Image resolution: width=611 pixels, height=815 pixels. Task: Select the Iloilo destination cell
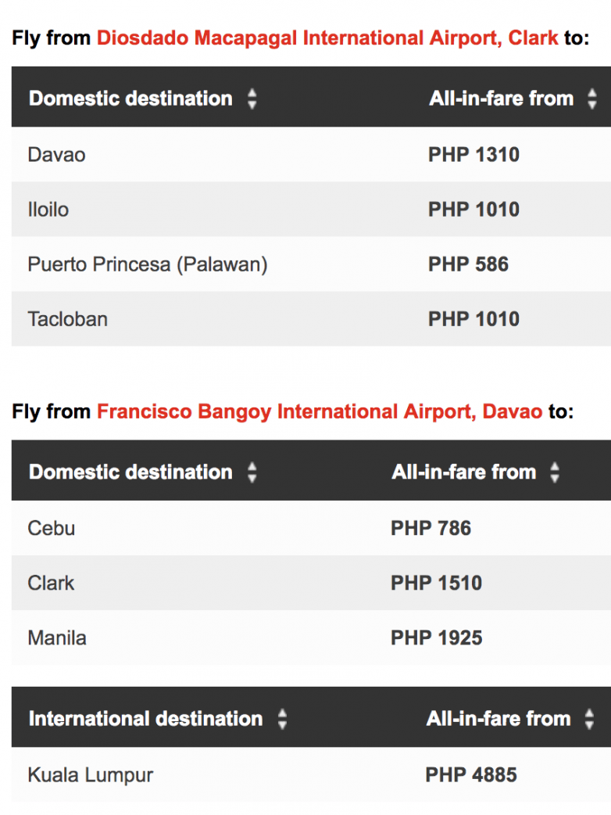48,210
